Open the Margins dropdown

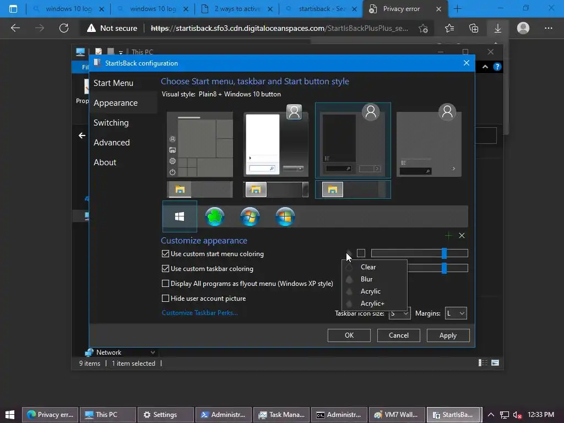(x=455, y=313)
